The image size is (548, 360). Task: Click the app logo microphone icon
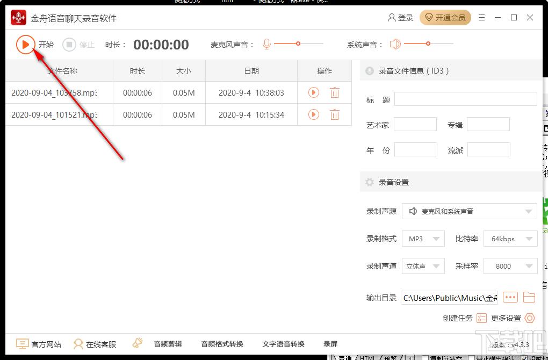click(x=18, y=18)
